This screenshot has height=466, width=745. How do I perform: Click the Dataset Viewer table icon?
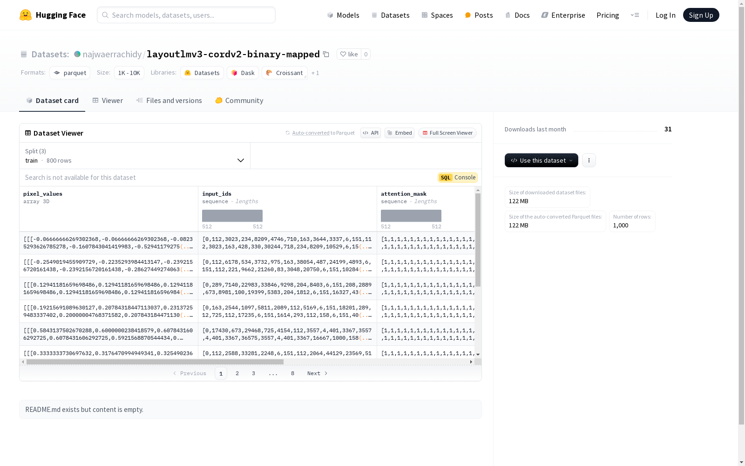[x=28, y=133]
